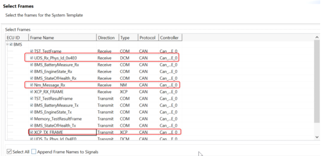This screenshot has height=156, width=325.
Task: Click the scrollbar up arrow
Action: pos(317,37)
